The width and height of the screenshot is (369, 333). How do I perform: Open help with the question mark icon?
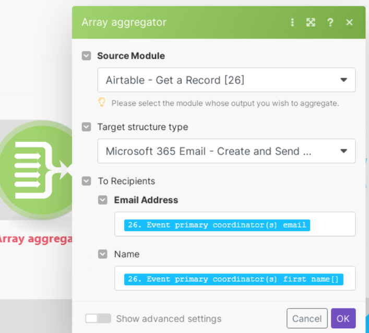330,22
